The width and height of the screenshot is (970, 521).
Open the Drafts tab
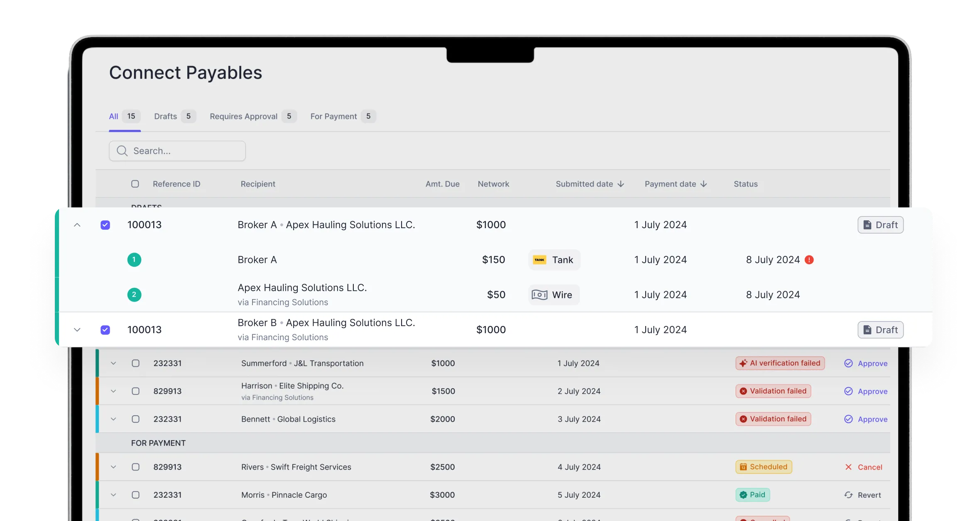tap(166, 116)
